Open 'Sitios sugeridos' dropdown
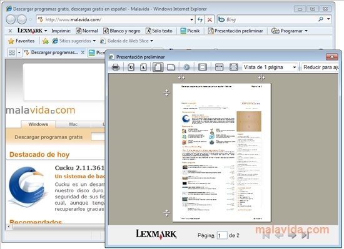Viewport: 344px width, 249px height. 74,41
